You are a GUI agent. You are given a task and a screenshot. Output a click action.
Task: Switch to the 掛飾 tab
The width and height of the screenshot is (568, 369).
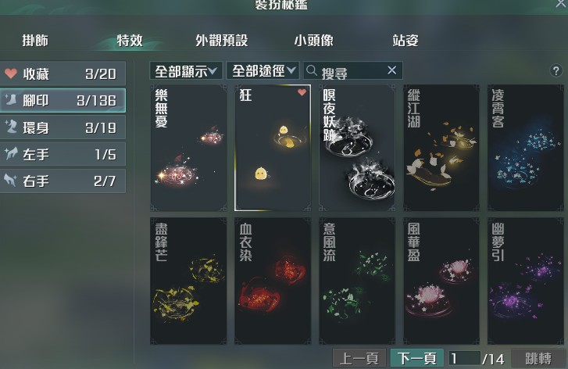(35, 40)
